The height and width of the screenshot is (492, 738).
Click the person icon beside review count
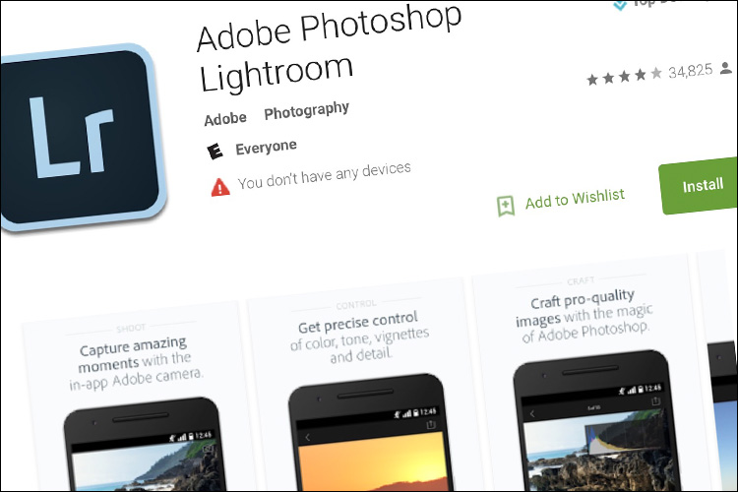coord(726,68)
